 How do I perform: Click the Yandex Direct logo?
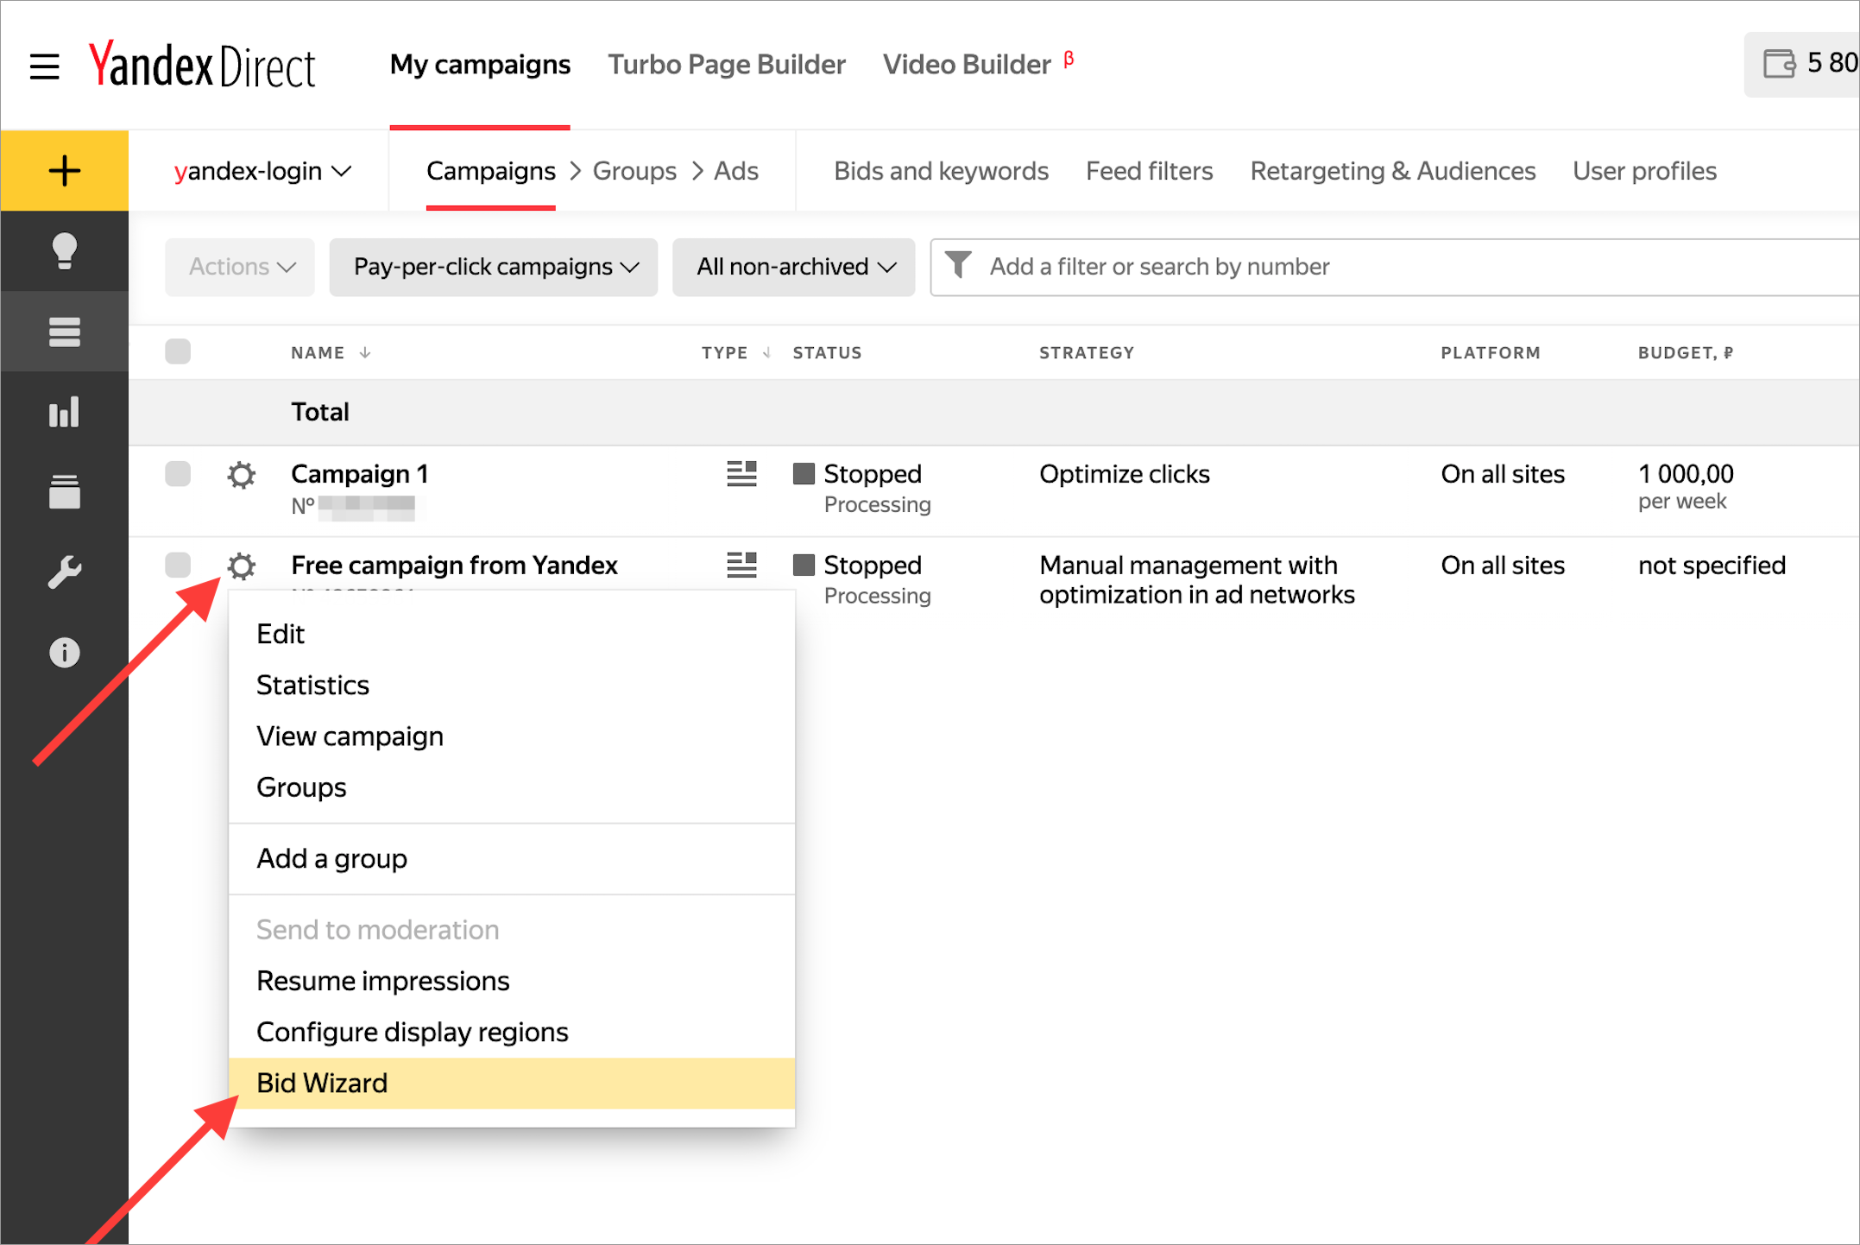click(202, 65)
